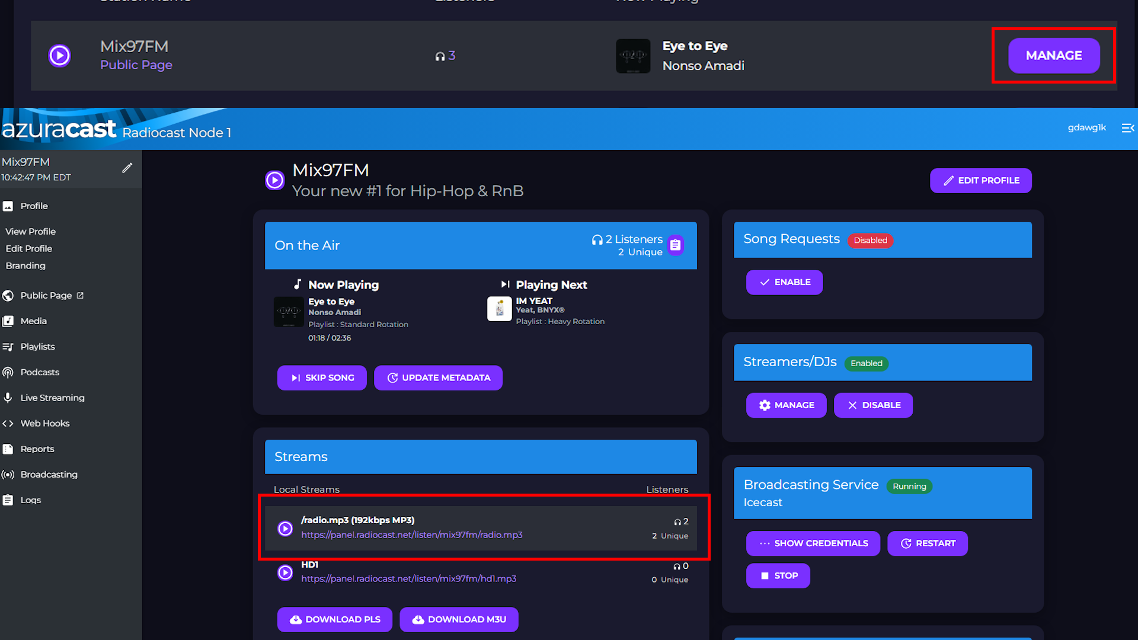
Task: Click the Live Streaming microphone icon
Action: [x=8, y=398]
